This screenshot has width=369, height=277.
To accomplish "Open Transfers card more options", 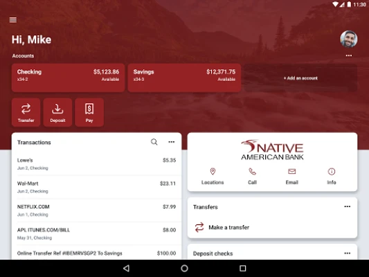I will 348,206.
